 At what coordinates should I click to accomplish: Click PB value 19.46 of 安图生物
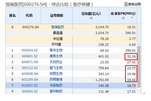[131, 74]
